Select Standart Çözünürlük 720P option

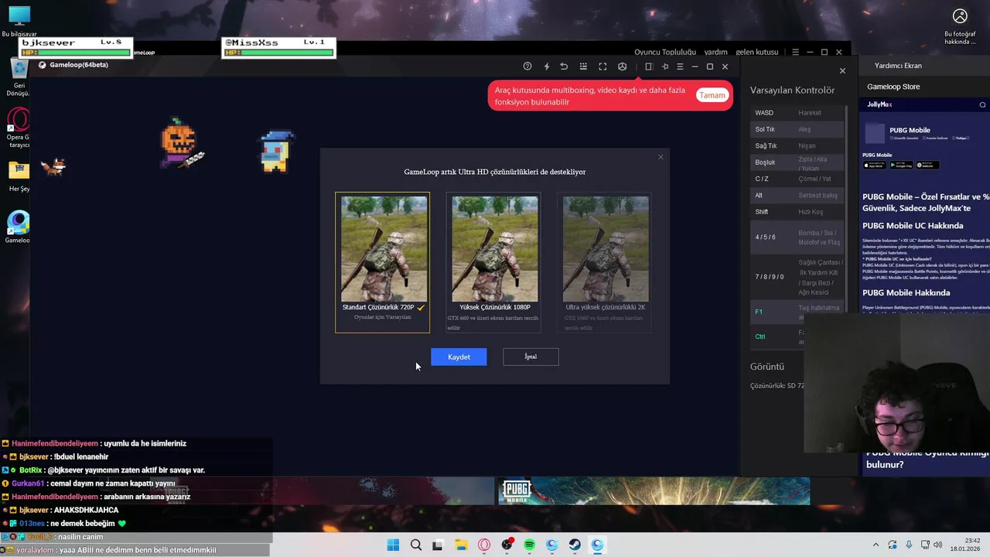382,262
